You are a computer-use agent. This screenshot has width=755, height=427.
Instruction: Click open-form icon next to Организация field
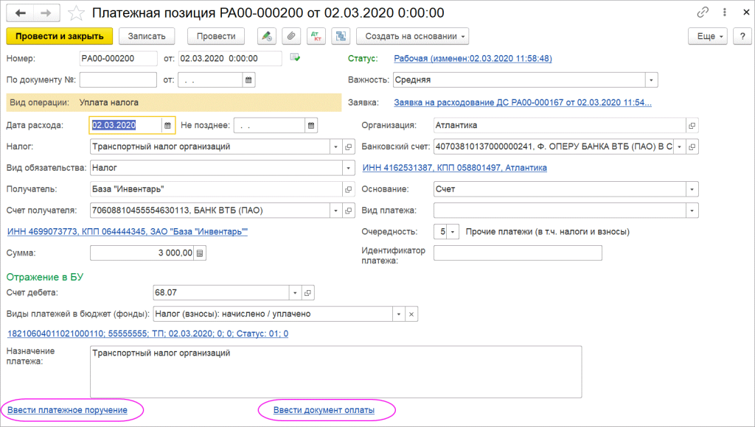coord(692,126)
